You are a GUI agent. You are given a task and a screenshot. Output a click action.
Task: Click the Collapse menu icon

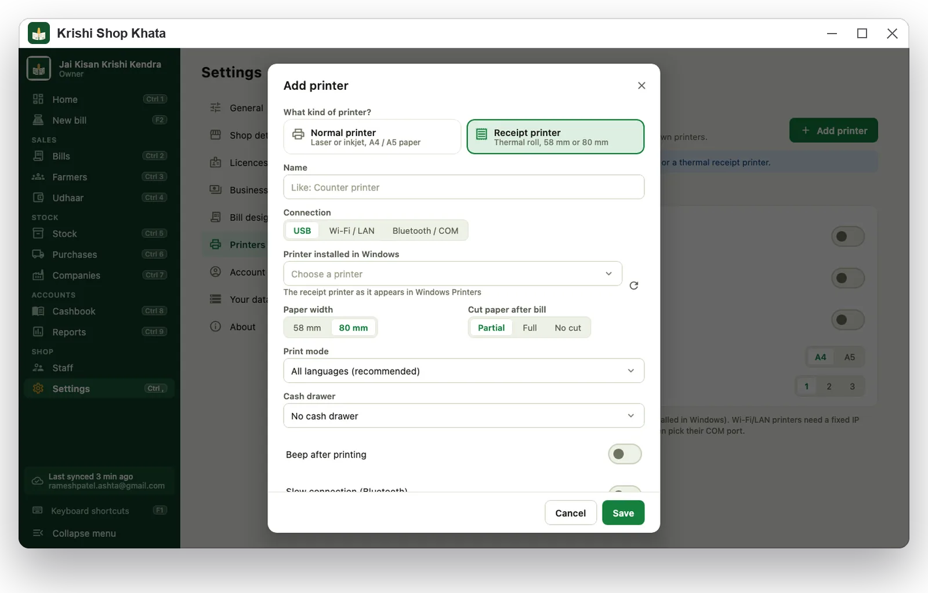[38, 533]
